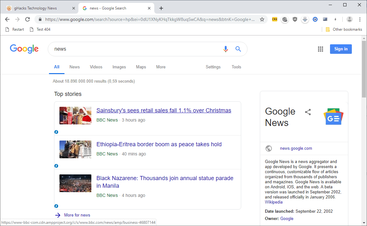The image size is (367, 226).
Task: Switch to the News search tab
Action: tap(74, 67)
